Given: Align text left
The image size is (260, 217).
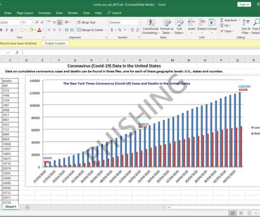Looking at the screenshot, I should (x=49, y=30).
